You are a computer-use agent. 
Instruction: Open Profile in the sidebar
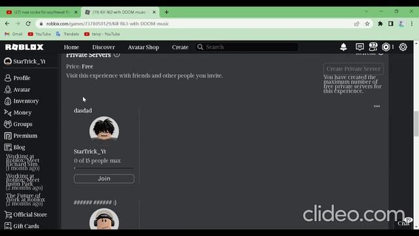(x=18, y=78)
